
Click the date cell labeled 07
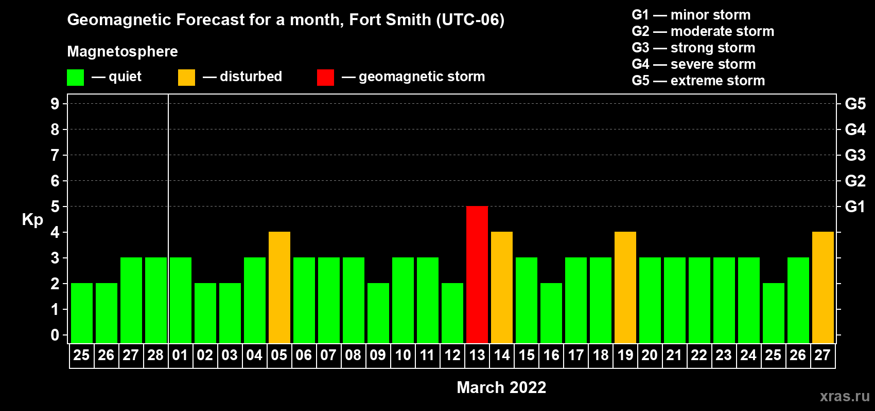(329, 356)
